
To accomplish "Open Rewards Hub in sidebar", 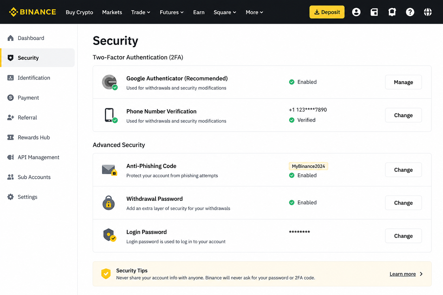I will pyautogui.click(x=38, y=137).
